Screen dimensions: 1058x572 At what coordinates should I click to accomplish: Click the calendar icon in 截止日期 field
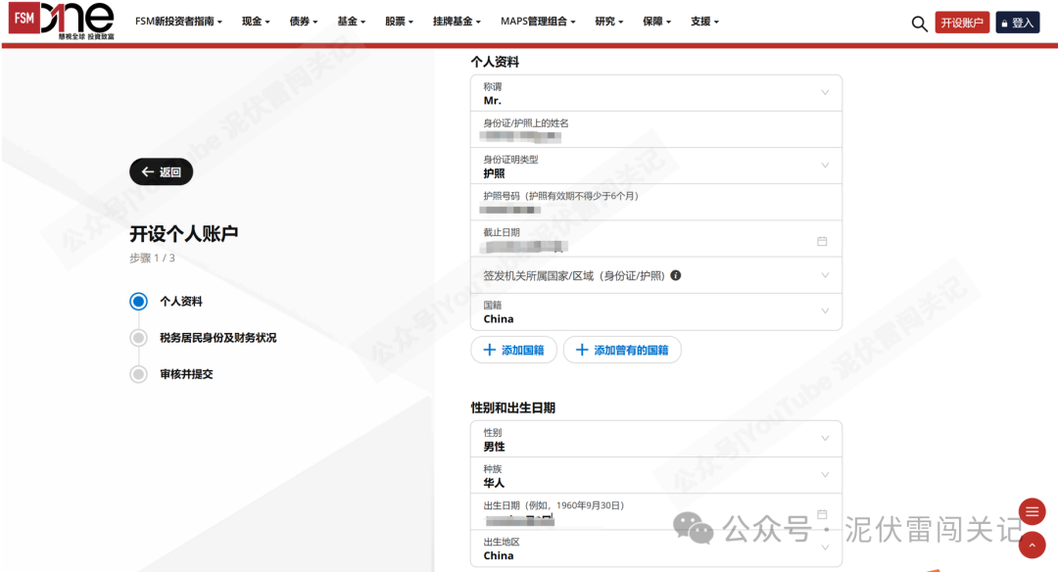(822, 241)
